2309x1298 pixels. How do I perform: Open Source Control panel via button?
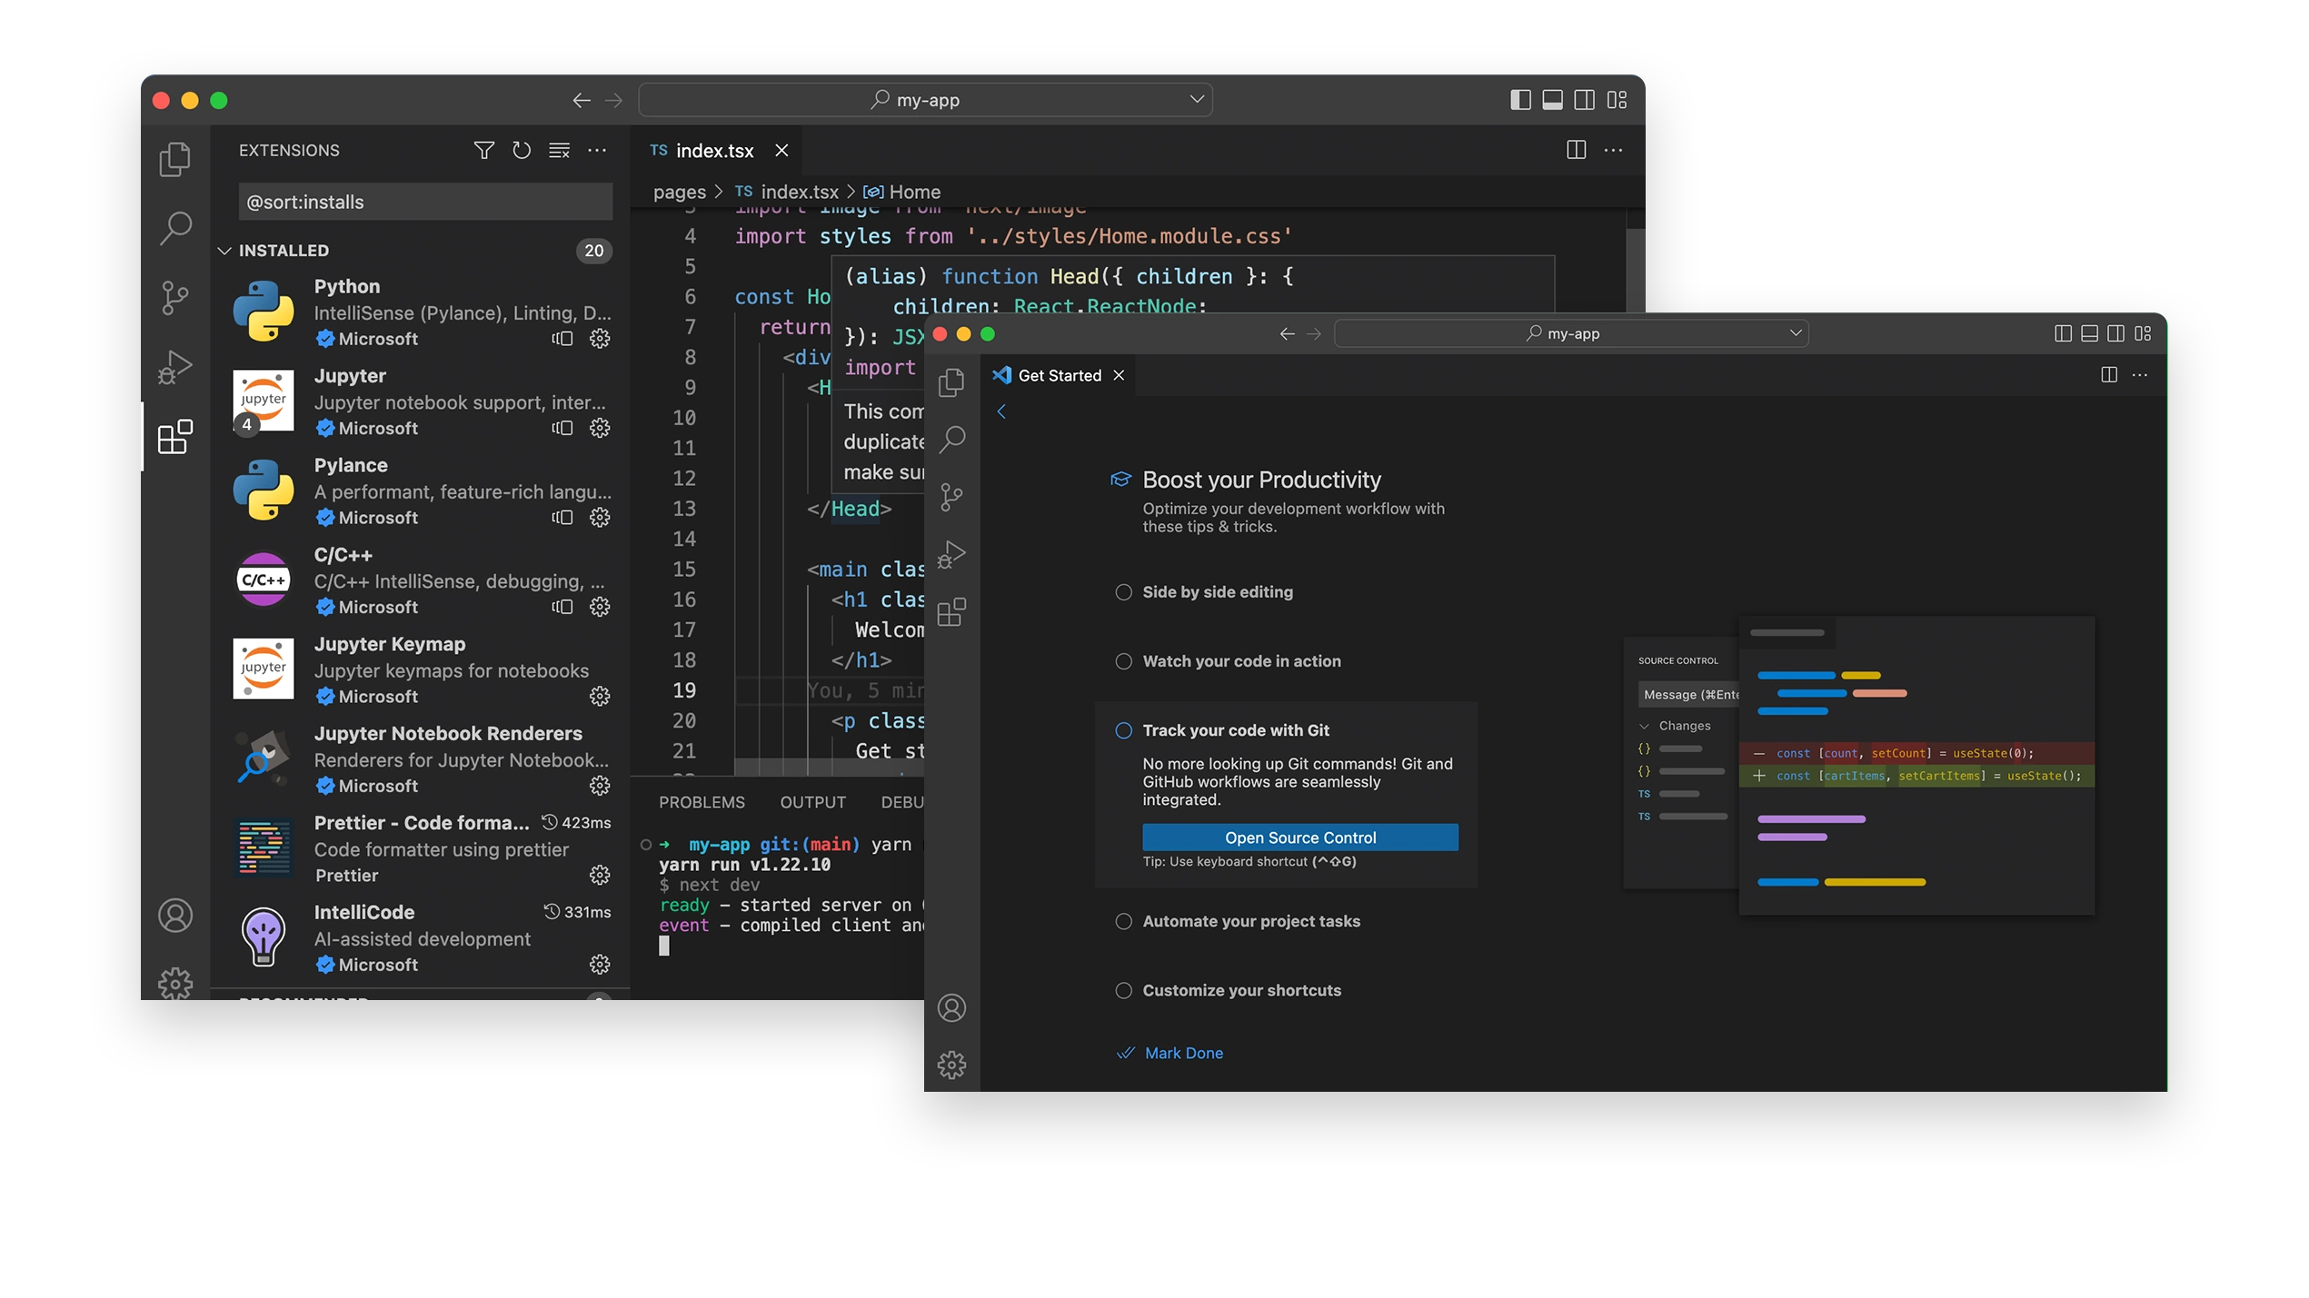click(1300, 836)
